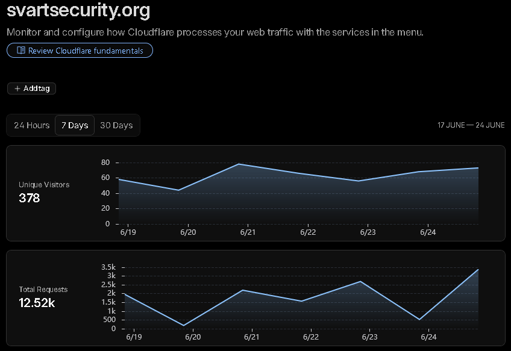Click 6/19 label on Unique Visitors chart
This screenshot has width=511, height=351.
pos(128,232)
